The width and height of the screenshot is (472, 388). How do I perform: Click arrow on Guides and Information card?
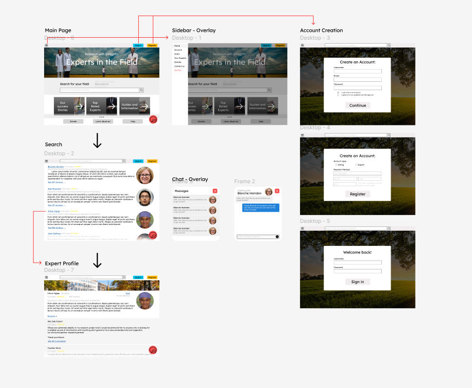pyautogui.click(x=144, y=106)
